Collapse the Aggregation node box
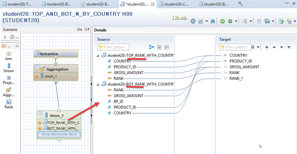This screenshot has height=154, width=297. pos(37,67)
